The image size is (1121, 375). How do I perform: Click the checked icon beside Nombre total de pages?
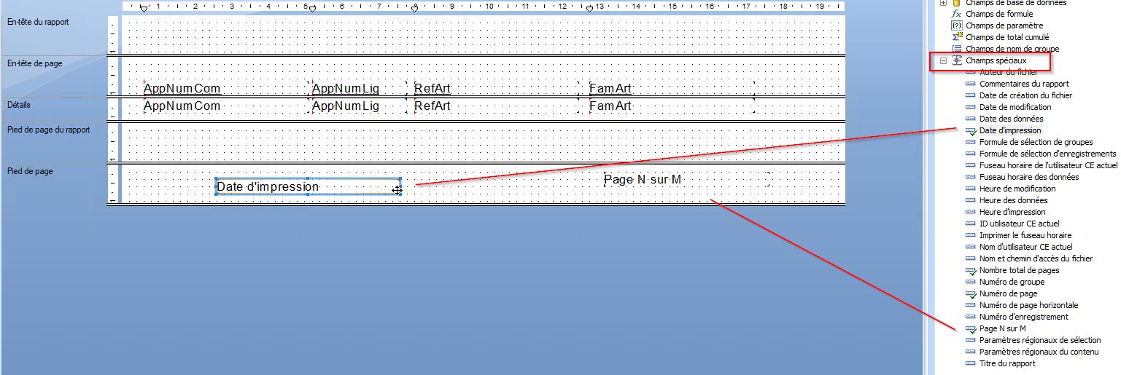point(970,271)
